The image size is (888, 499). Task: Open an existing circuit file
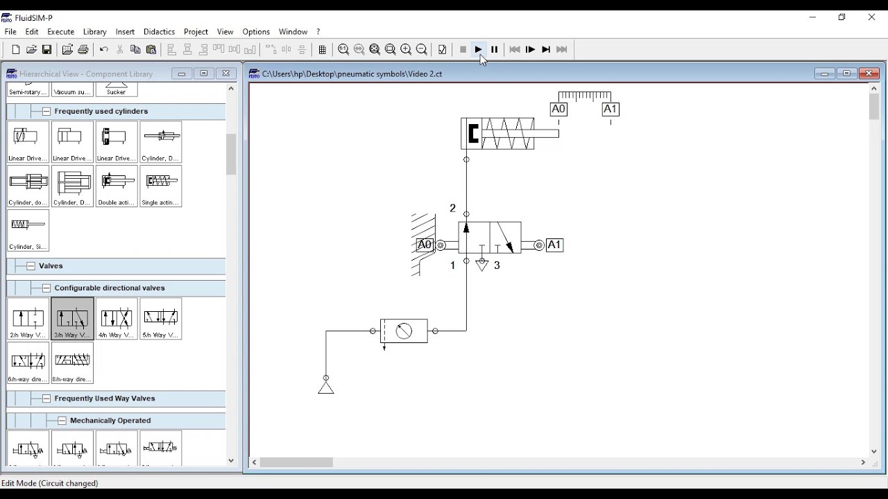(31, 49)
